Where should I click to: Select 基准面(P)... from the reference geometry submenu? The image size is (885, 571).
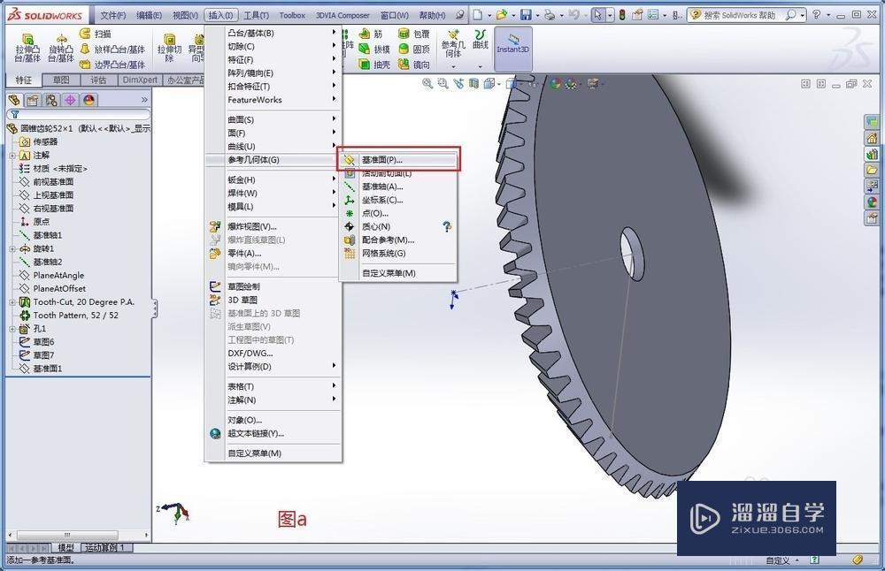coord(398,160)
